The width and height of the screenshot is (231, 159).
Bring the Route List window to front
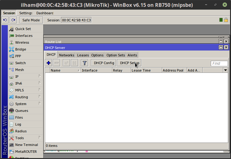(131, 42)
